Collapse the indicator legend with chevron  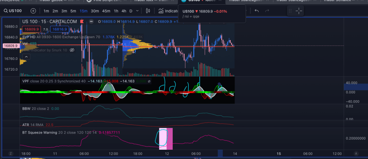(x=26, y=56)
